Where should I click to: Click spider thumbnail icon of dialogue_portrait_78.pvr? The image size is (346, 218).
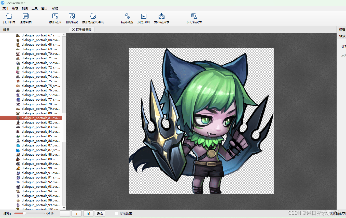(18, 104)
